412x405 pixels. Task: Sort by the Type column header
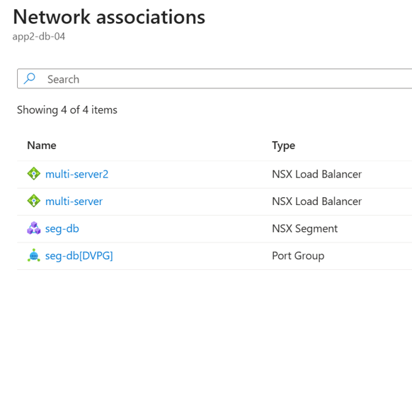pyautogui.click(x=283, y=146)
